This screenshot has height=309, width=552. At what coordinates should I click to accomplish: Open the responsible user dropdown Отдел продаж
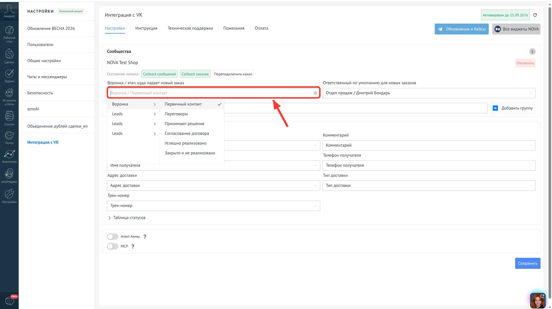[429, 93]
